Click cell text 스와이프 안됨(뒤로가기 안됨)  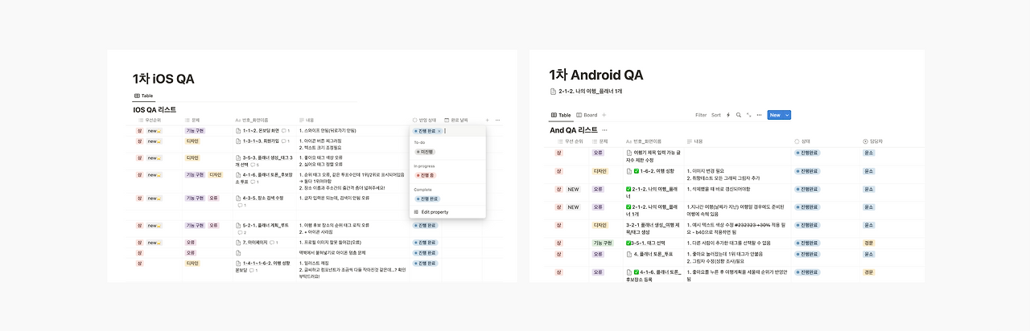(x=327, y=130)
